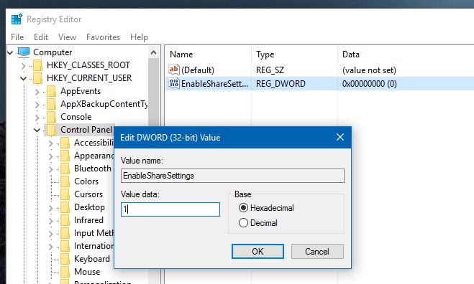Viewport: 474px width, 284px height.
Task: Click the (value not set) data cell
Action: tap(369, 70)
